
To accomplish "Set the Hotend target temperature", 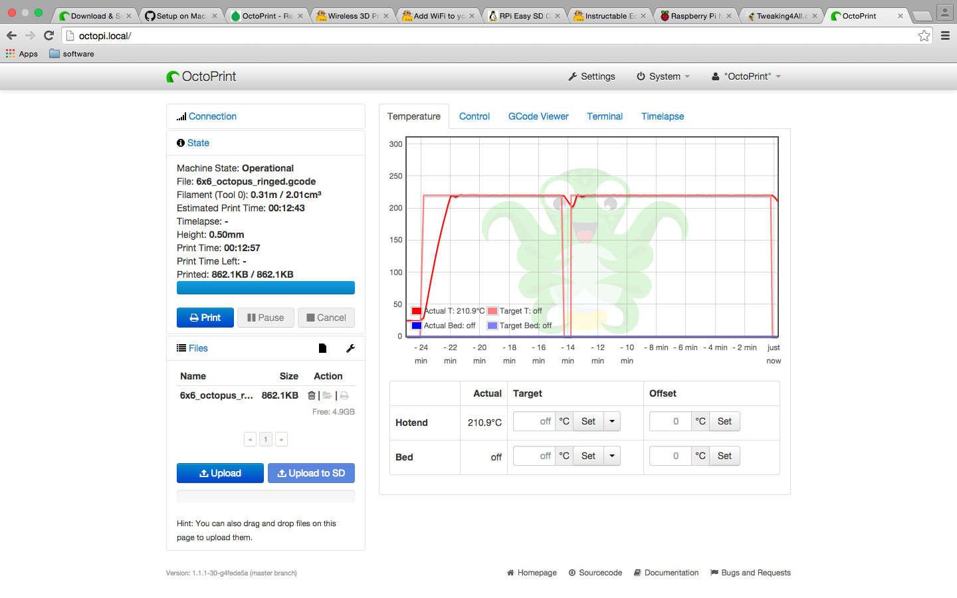I will point(588,421).
